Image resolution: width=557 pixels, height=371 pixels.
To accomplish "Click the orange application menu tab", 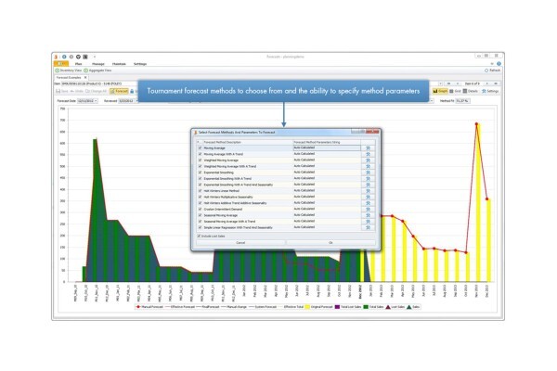I will [61, 64].
